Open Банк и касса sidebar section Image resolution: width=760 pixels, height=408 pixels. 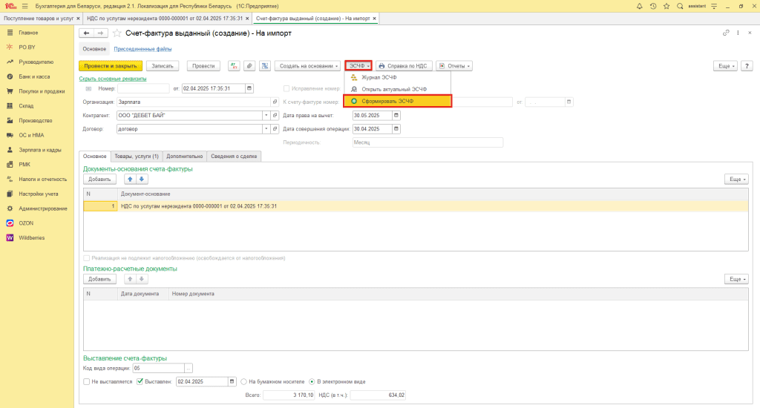pos(34,76)
